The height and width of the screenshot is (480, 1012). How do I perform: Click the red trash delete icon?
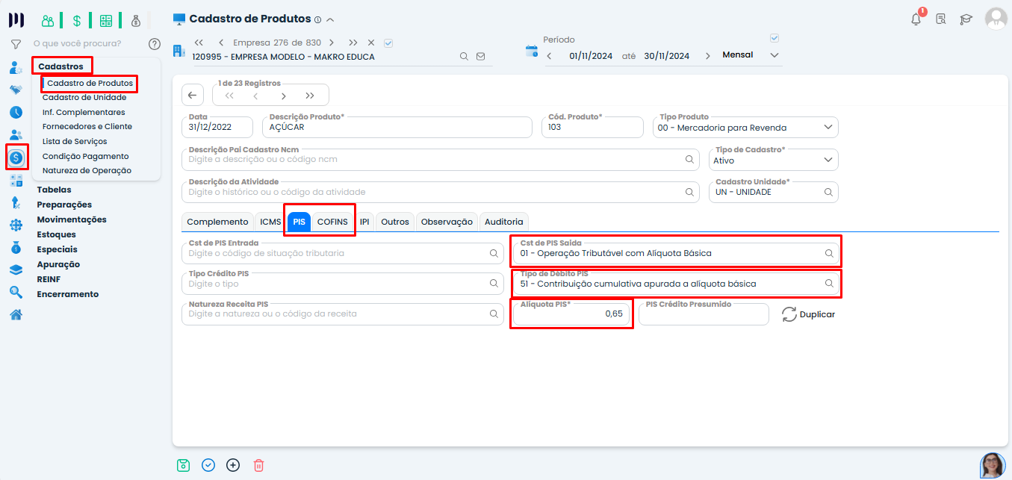258,465
